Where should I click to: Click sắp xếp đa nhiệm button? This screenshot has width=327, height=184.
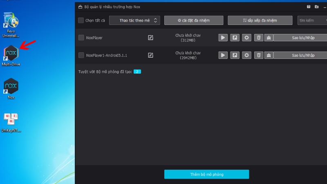point(260,20)
